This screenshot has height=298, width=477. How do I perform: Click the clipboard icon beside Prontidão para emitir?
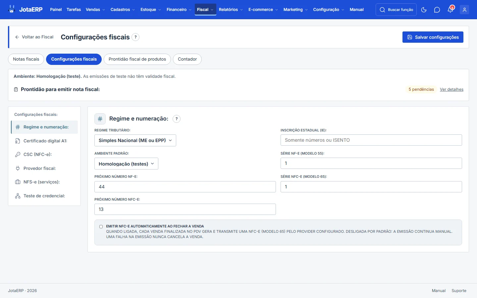(16, 89)
